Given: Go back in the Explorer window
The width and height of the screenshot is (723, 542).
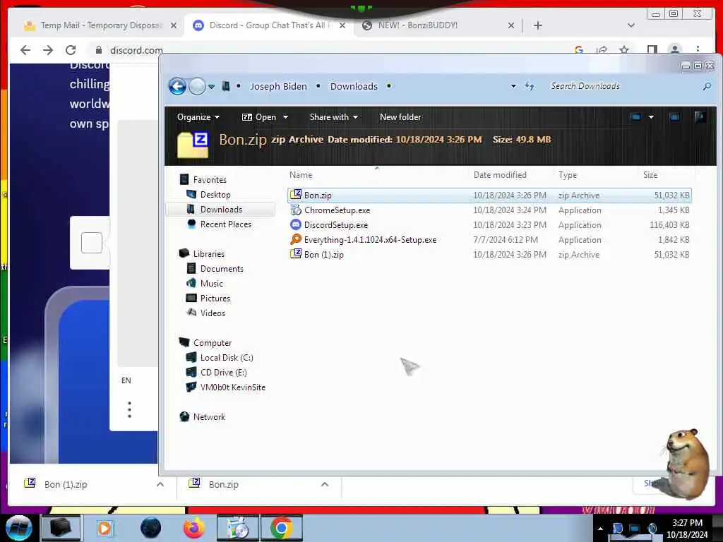Looking at the screenshot, I should tap(177, 86).
